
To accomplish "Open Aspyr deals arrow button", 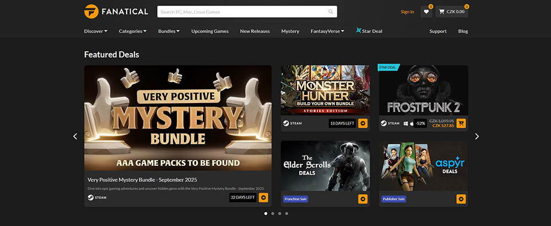I will (x=461, y=199).
